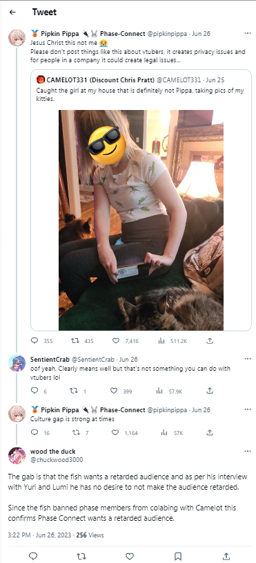Screen dimensions: 256x563
Task: Retweet SentientCrab's reply with 1 retweet
Action: (x=73, y=391)
